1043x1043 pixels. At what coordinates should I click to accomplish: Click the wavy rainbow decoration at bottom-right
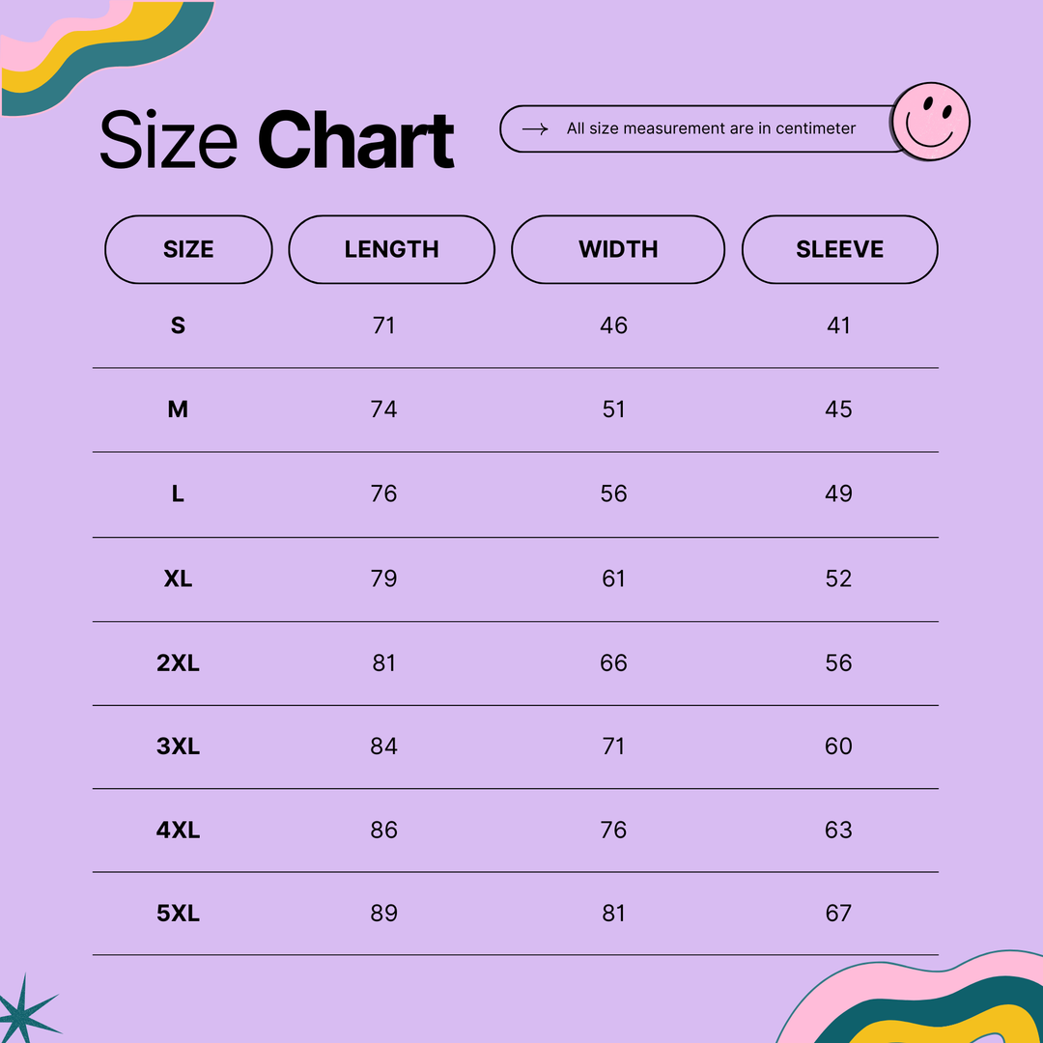coord(927,1004)
